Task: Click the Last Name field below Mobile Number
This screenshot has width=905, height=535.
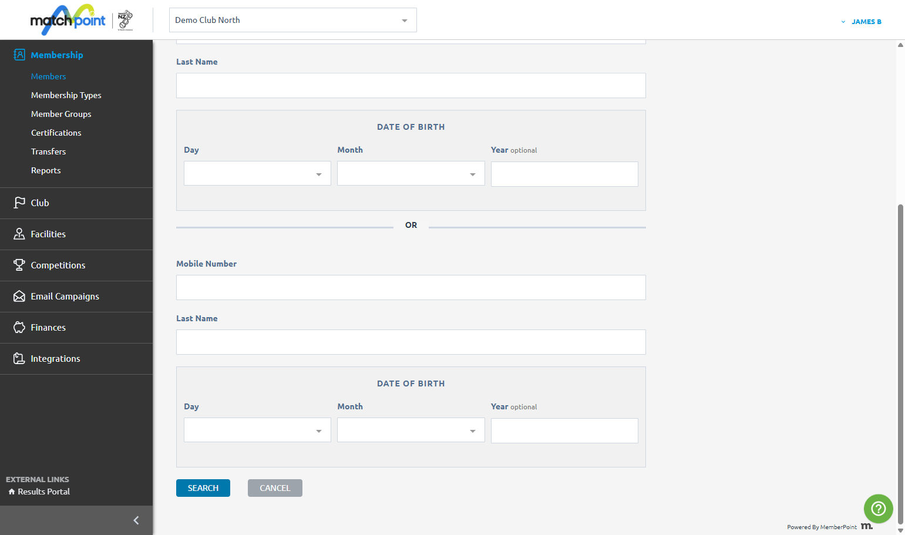Action: tap(411, 342)
